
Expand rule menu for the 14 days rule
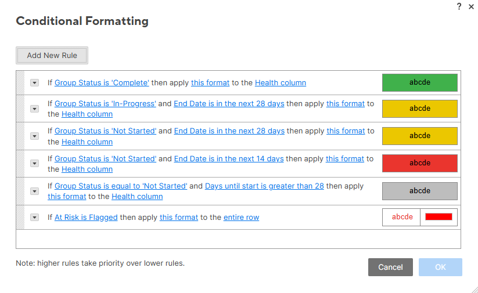click(x=34, y=164)
